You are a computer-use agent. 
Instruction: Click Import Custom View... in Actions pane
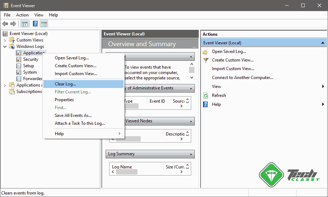(x=233, y=69)
